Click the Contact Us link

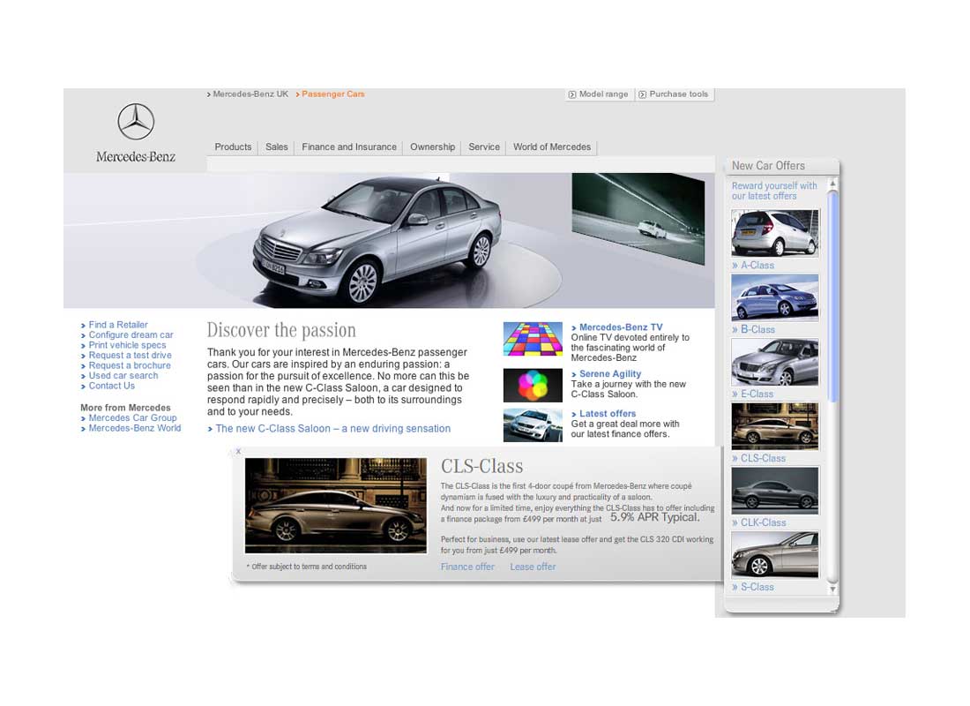111,386
